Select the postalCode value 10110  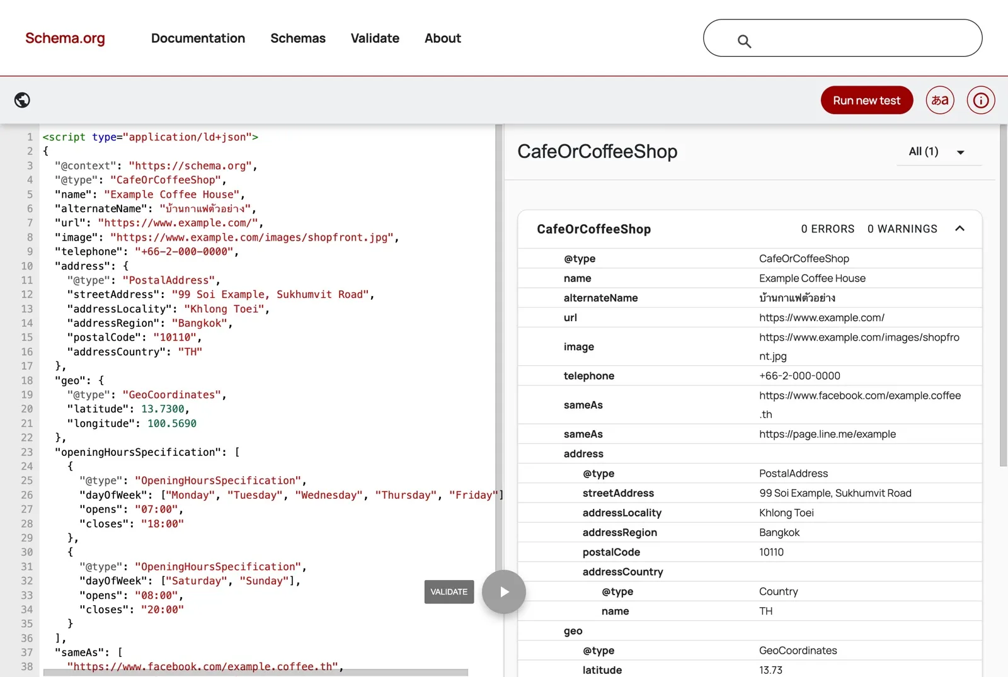coord(771,552)
